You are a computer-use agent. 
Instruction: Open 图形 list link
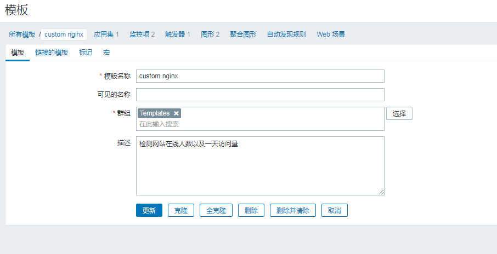(210, 34)
